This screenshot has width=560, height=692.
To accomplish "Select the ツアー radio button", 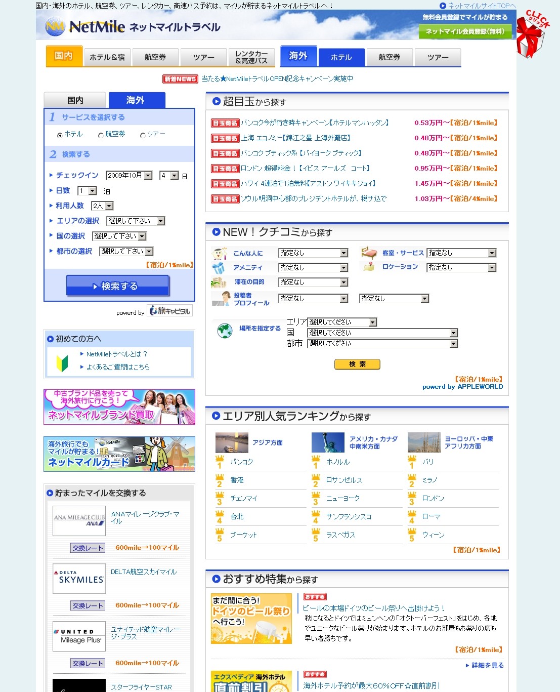I will (143, 135).
